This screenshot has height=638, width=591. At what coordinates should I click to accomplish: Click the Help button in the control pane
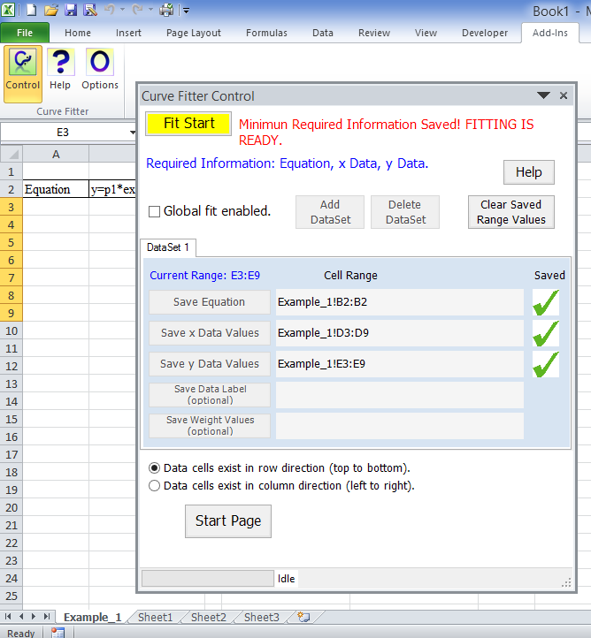pos(529,172)
